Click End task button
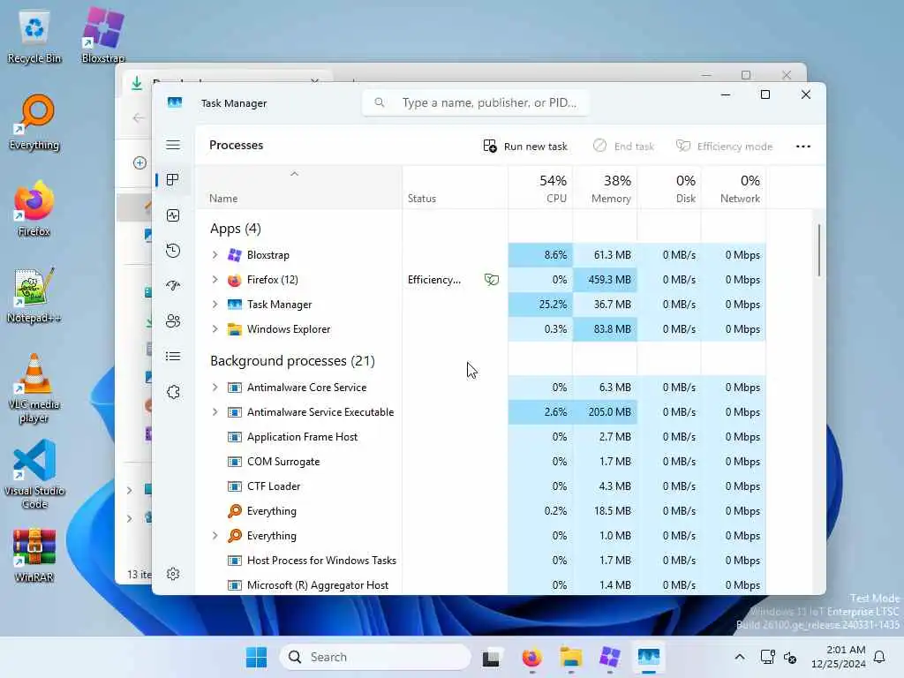The image size is (904, 678). [x=623, y=147]
